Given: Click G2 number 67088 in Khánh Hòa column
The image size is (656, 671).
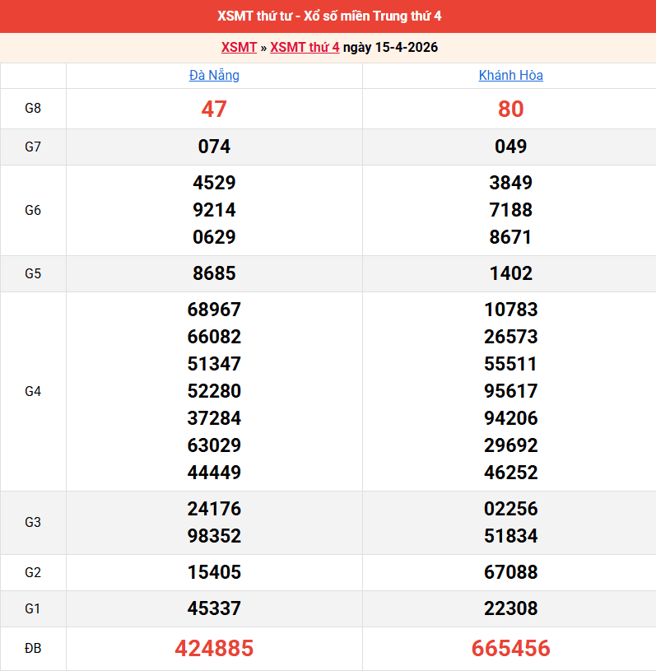Looking at the screenshot, I should point(510,572).
